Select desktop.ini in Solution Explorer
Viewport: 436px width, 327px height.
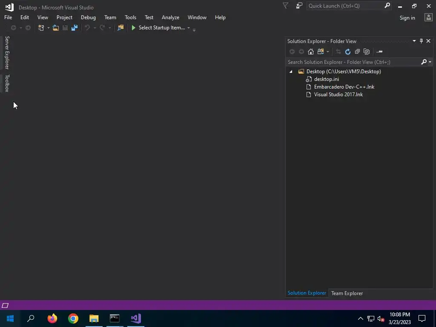coord(327,79)
